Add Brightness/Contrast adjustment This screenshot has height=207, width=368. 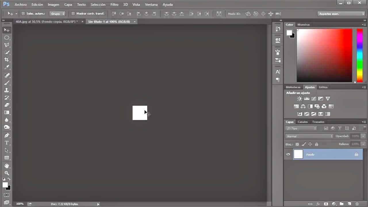tap(300, 99)
